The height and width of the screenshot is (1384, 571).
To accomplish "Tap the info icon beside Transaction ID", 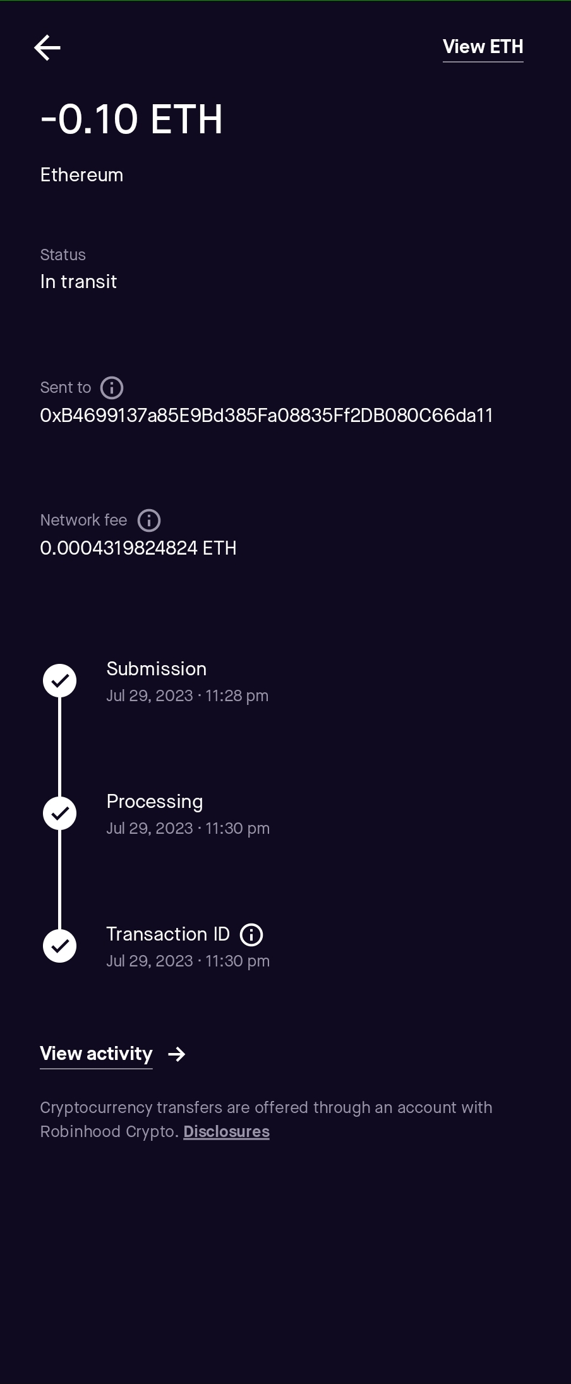I will (251, 935).
